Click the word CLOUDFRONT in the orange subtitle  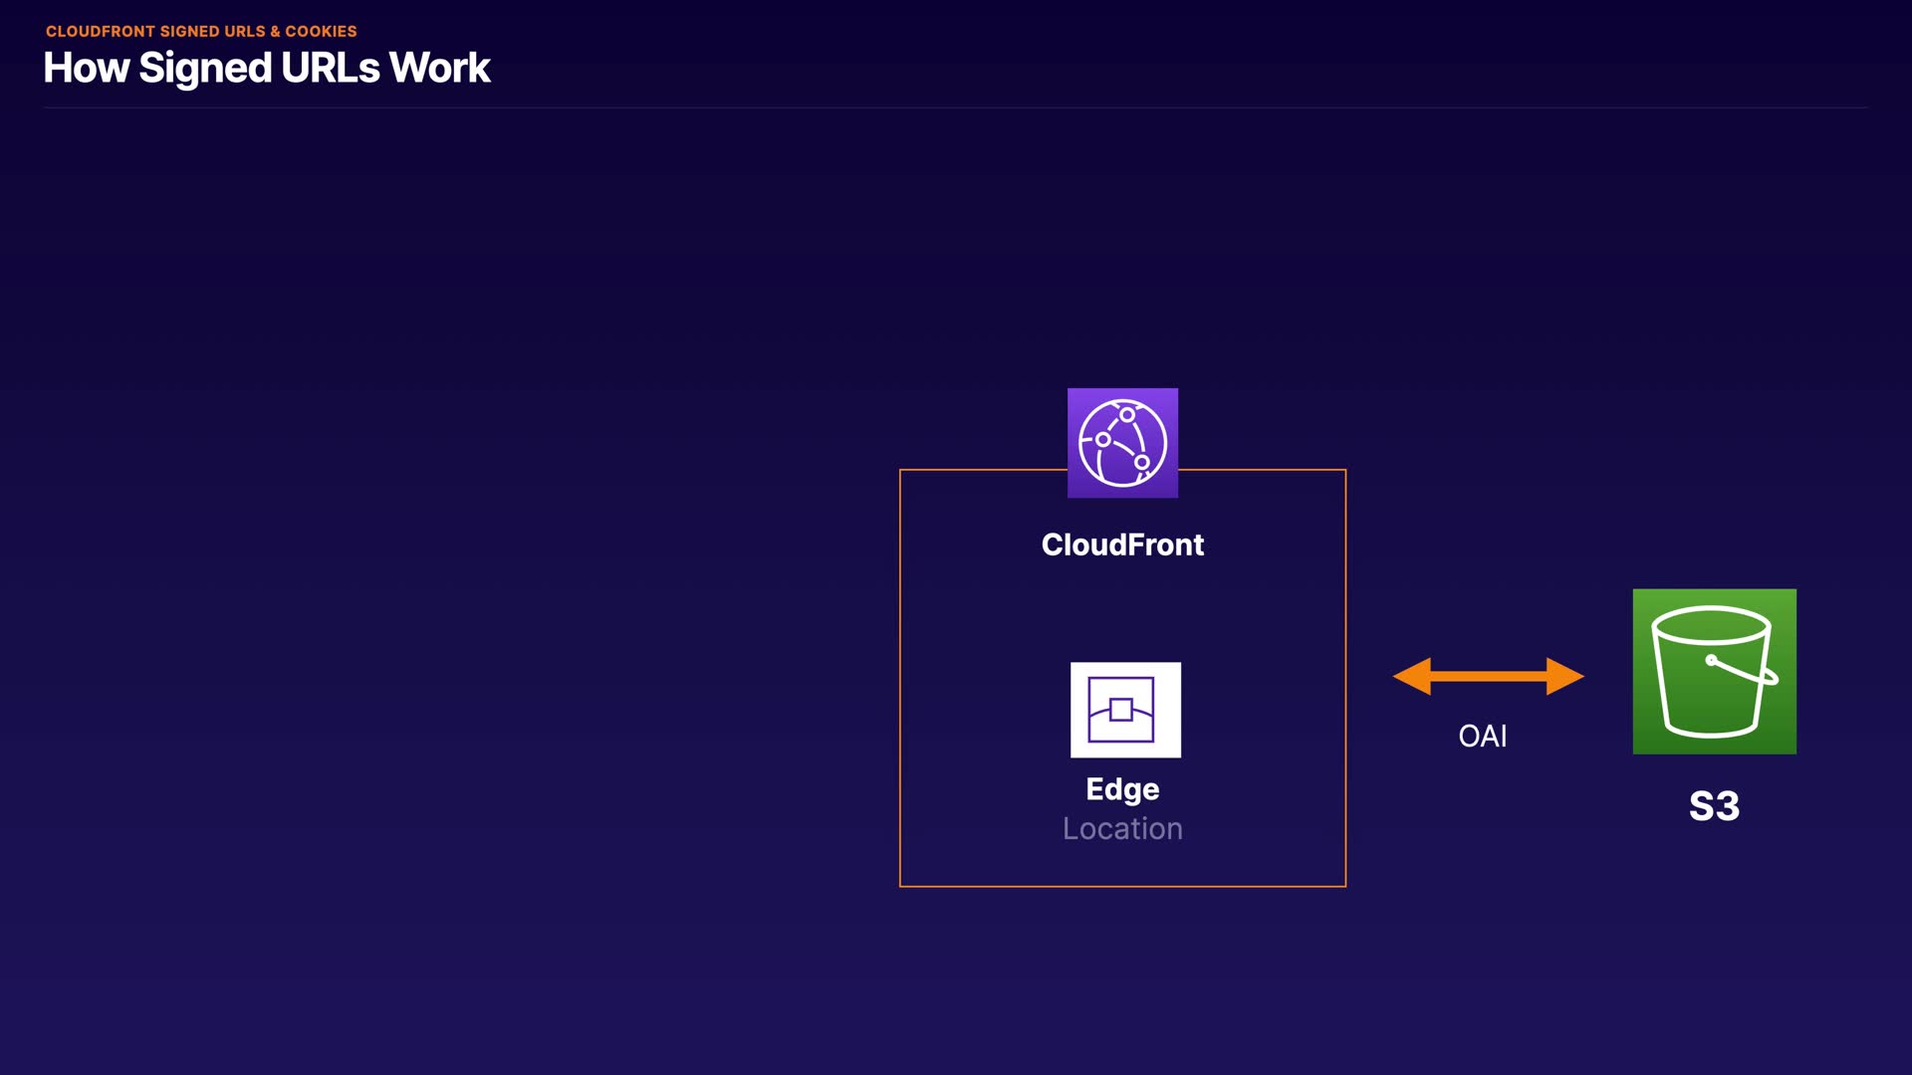100,32
